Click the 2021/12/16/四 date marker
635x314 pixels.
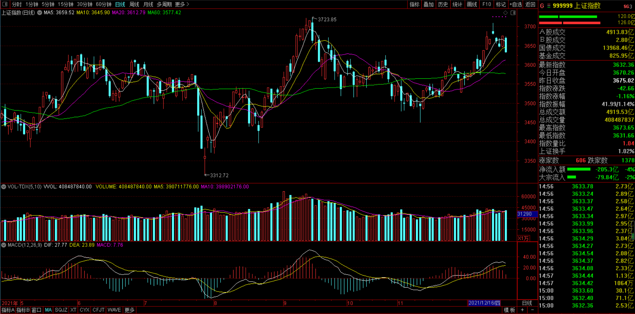[484, 303]
